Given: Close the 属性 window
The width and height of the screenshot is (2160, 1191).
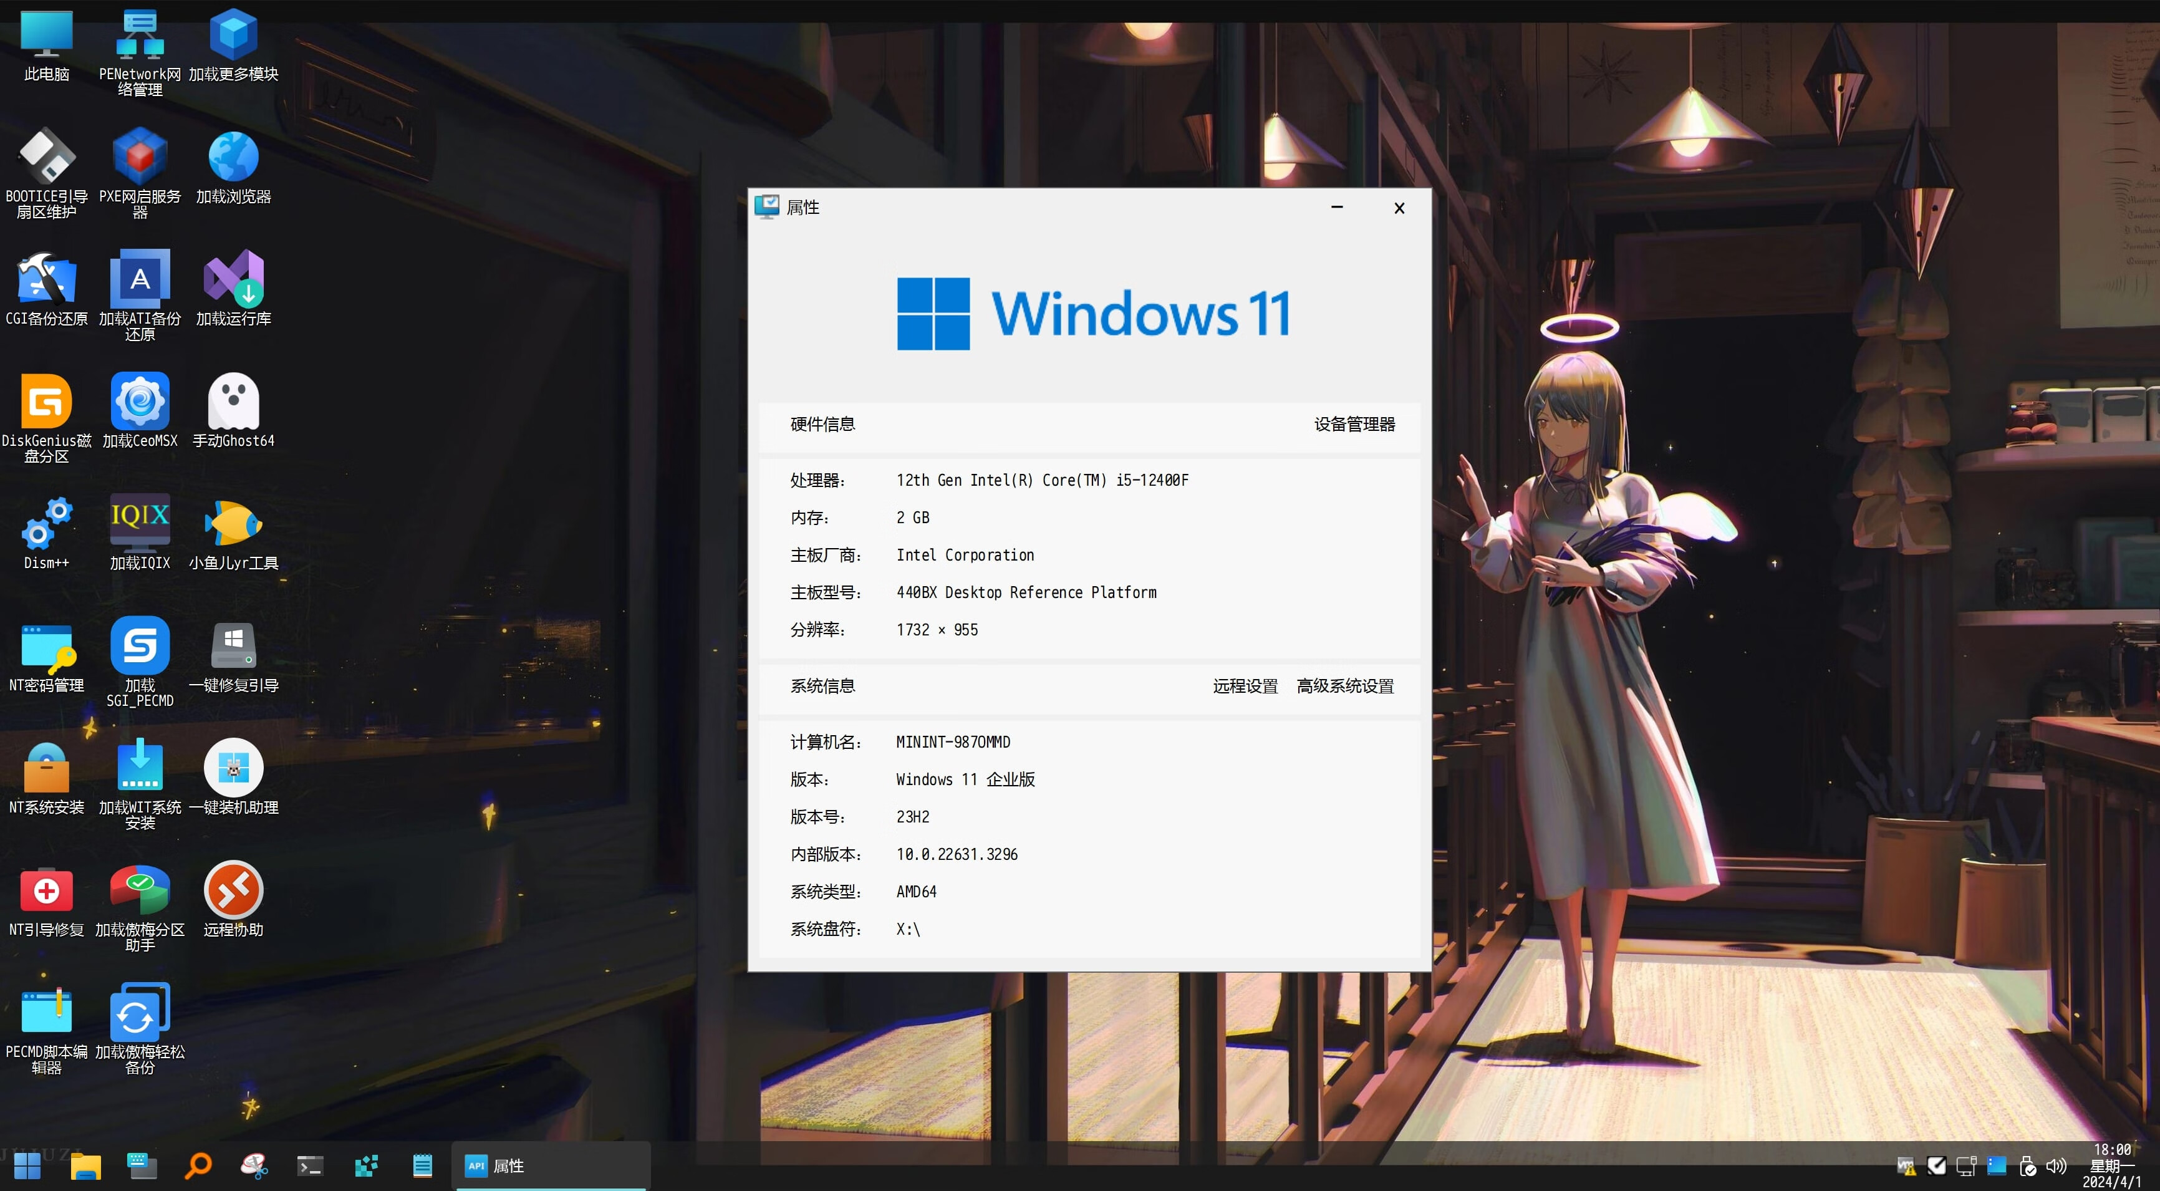Looking at the screenshot, I should pyautogui.click(x=1399, y=207).
